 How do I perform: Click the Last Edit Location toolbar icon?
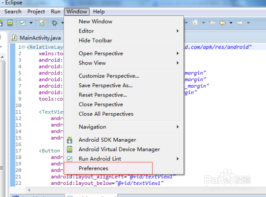pyautogui.click(x=195, y=22)
